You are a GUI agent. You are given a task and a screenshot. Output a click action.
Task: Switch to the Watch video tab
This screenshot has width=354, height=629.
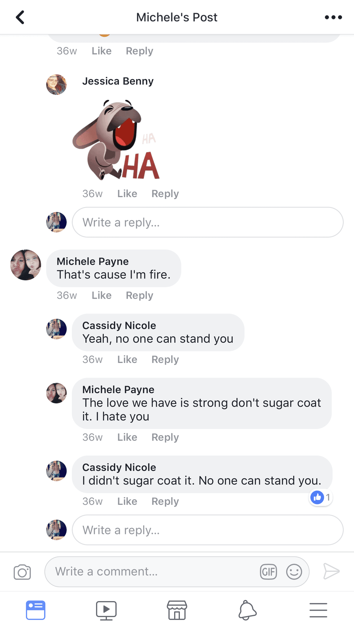point(106,610)
